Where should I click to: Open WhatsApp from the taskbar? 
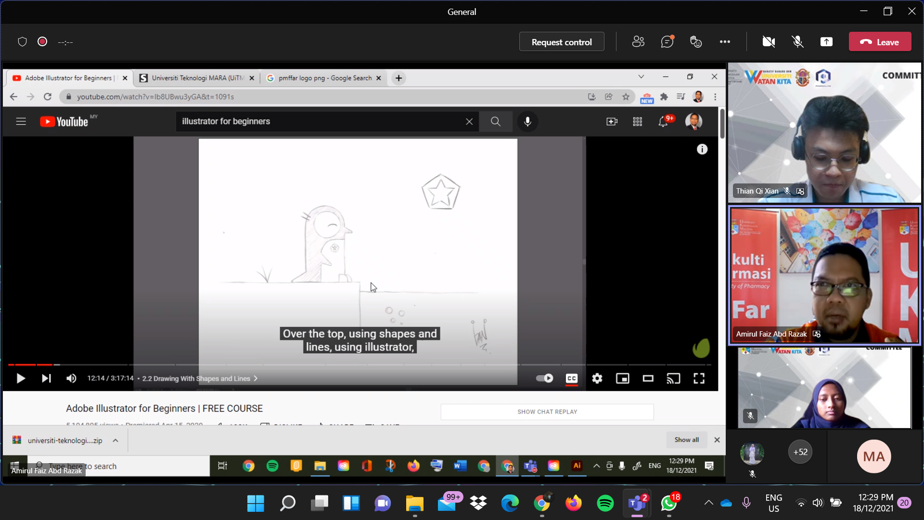click(668, 503)
